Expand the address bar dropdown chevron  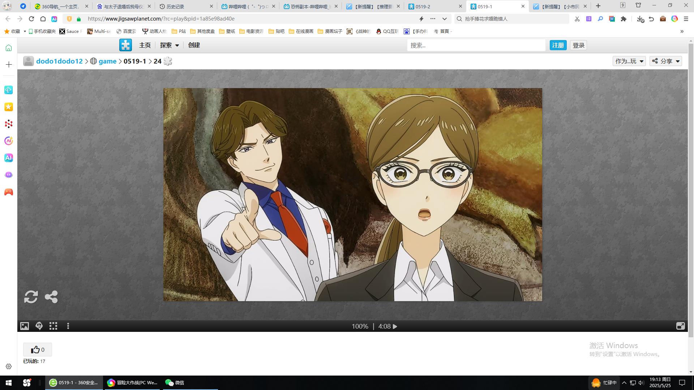(445, 19)
